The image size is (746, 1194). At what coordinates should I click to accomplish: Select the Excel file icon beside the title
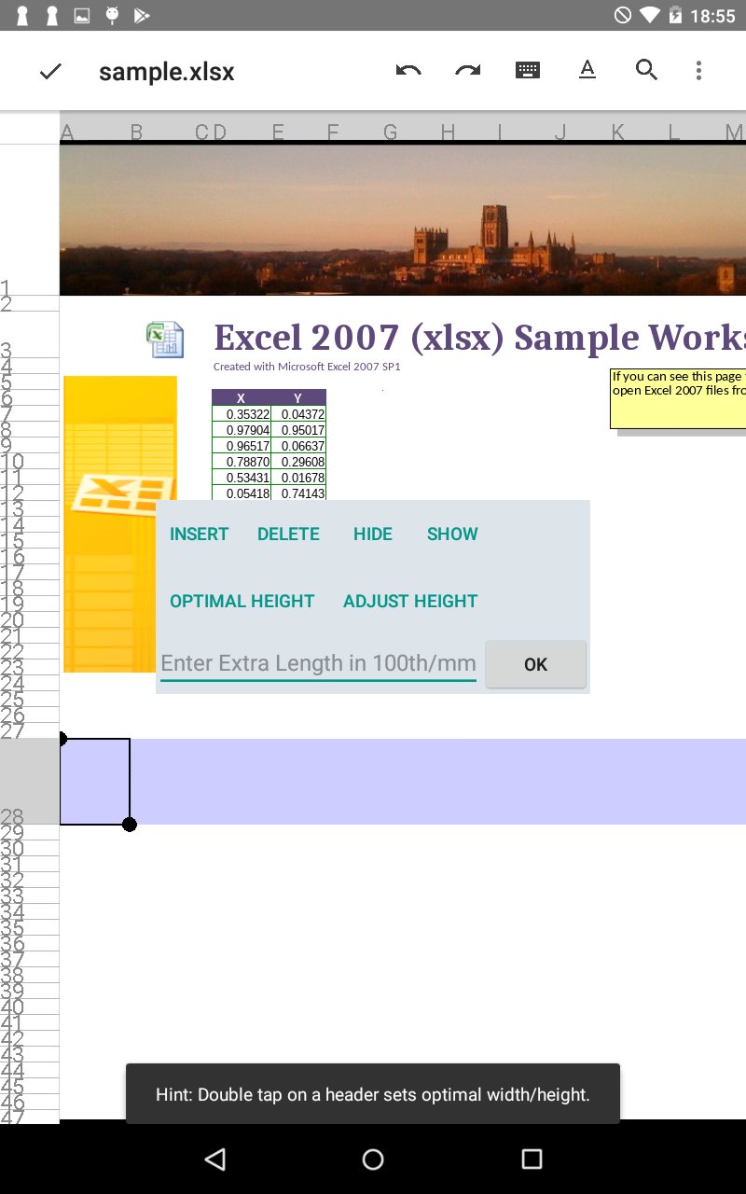165,340
